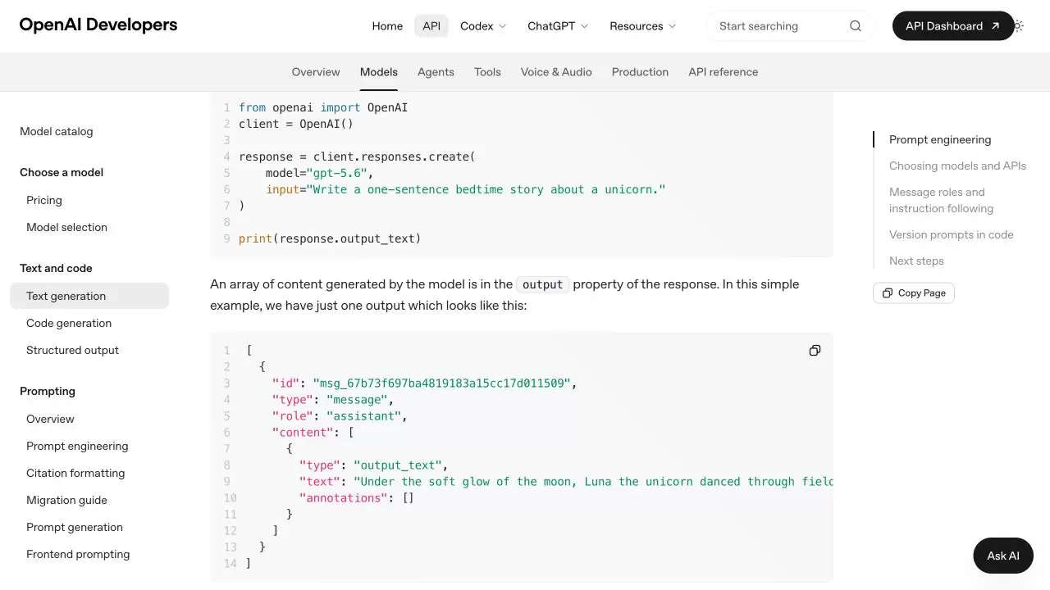The image size is (1050, 590).
Task: Focus the Start searching field
Action: (791, 26)
